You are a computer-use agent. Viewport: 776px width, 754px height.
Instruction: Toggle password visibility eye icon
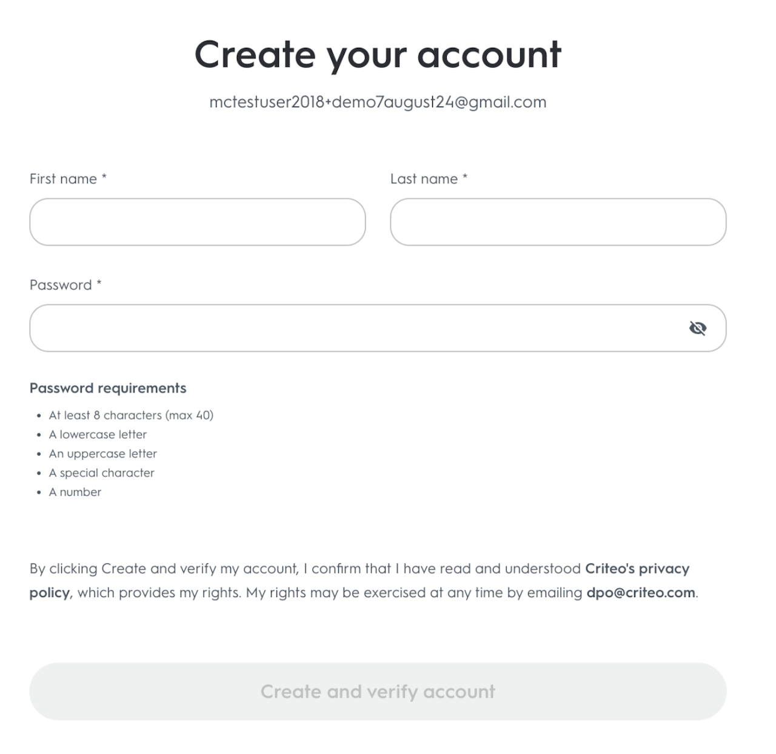coord(698,328)
